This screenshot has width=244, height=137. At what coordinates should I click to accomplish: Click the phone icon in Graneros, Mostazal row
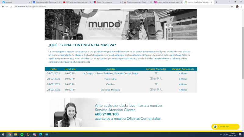pyautogui.click(x=161, y=90)
